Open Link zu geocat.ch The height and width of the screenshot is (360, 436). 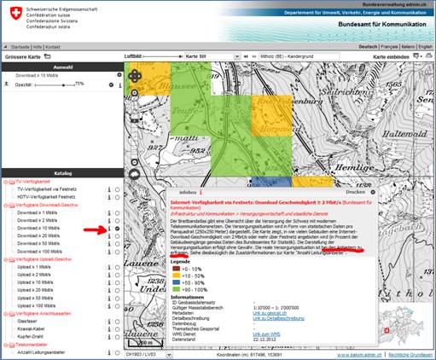(x=270, y=313)
